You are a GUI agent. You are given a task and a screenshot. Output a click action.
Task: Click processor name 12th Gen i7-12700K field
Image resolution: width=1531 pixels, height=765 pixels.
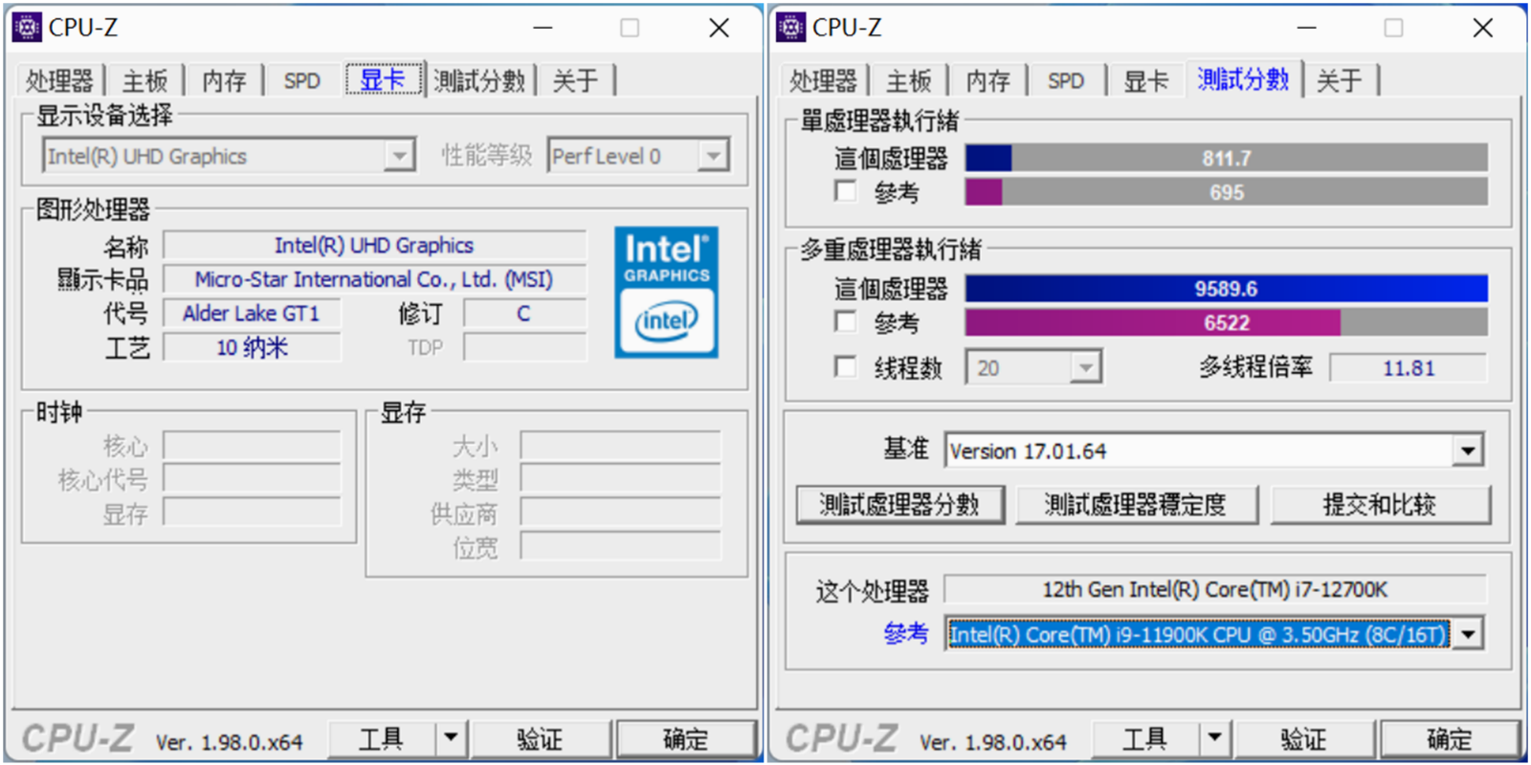(1215, 590)
